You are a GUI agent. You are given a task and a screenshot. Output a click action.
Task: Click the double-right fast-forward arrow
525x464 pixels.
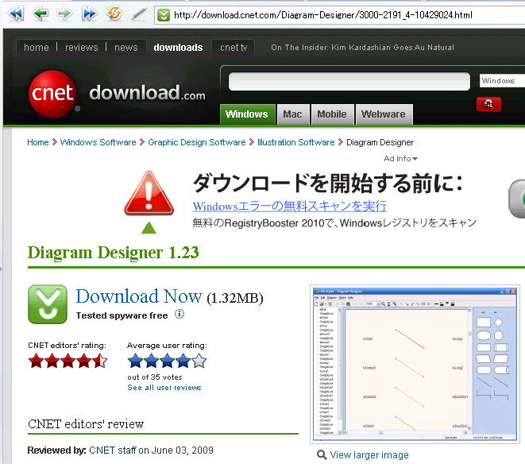90,14
